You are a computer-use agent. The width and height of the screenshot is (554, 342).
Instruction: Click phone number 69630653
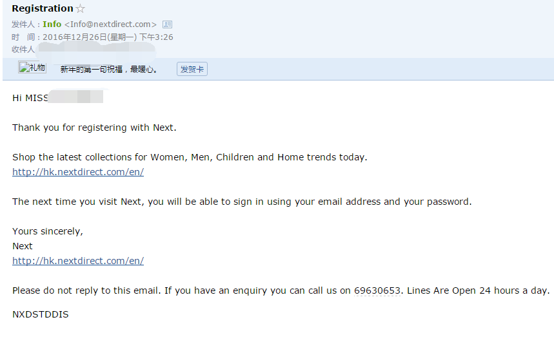377,290
